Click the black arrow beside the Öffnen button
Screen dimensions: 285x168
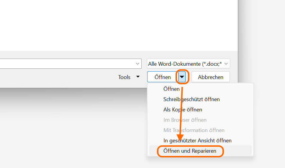[x=182, y=77]
